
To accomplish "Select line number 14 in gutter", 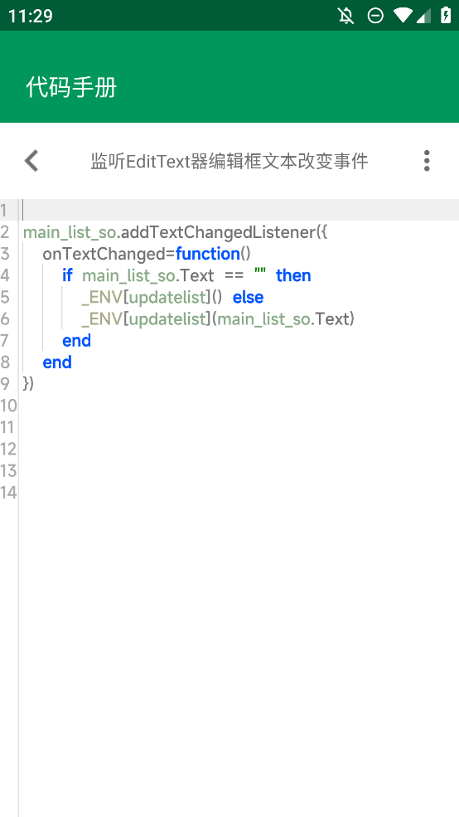I will click(x=8, y=493).
